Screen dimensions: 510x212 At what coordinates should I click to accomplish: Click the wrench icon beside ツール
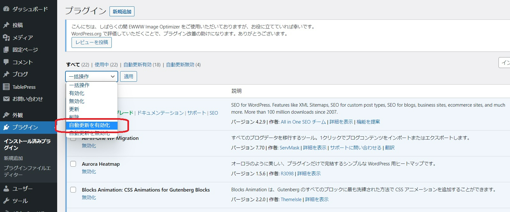point(6,201)
